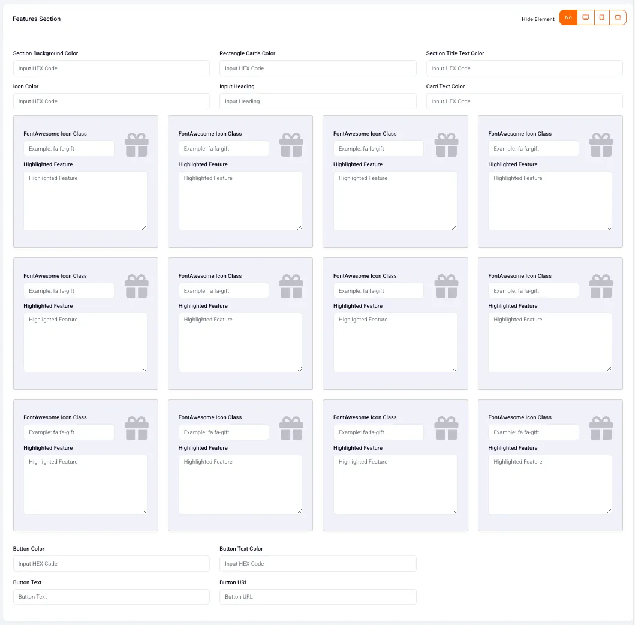This screenshot has width=635, height=625.
Task: Click the gift icon in top-right feature card
Action: [601, 145]
